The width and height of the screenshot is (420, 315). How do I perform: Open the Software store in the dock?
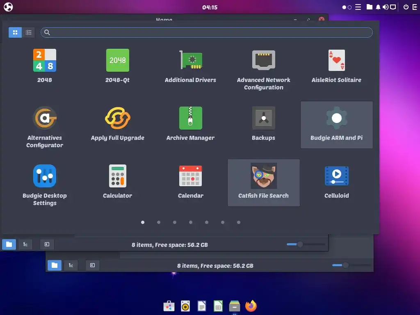[x=169, y=306]
